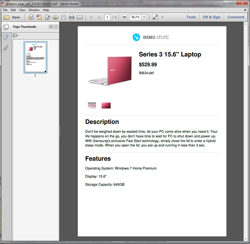Open the Edit menu
This screenshot has height=244, width=250.
click(x=13, y=10)
